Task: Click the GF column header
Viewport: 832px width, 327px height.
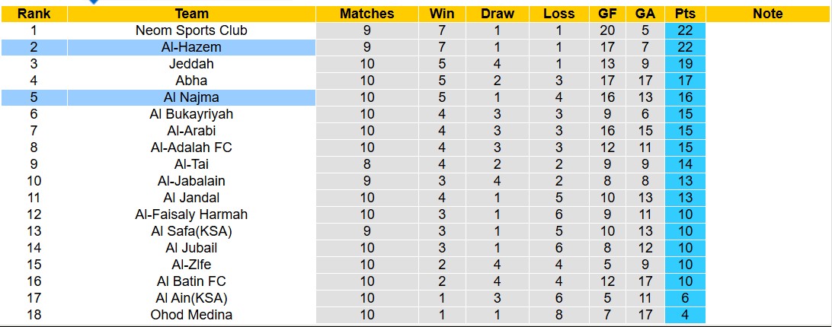Action: click(x=609, y=14)
